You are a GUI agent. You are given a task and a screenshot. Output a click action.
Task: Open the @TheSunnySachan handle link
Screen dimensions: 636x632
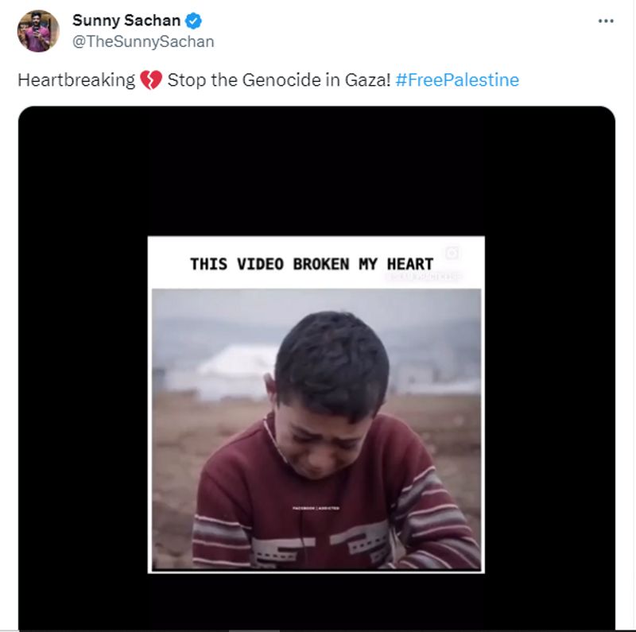[143, 41]
